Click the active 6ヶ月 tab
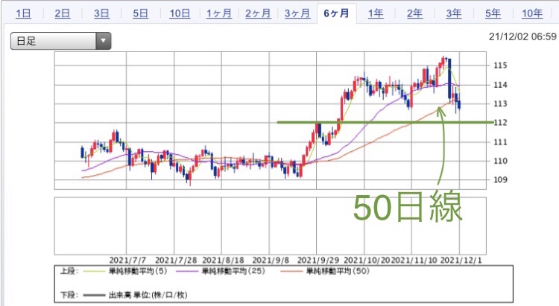Image resolution: width=559 pixels, height=306 pixels. (337, 13)
